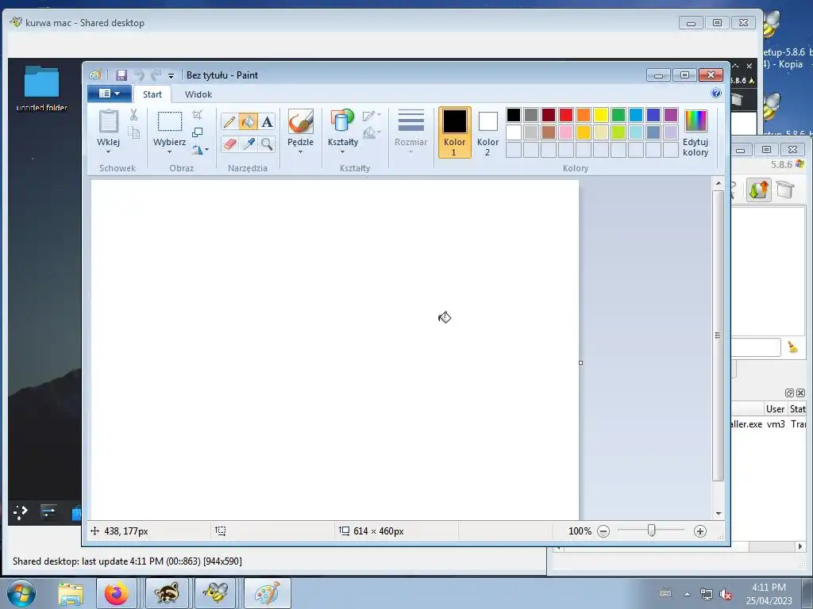Pick the black color swatch in palette
Viewport: 813px width, 609px height.
[x=514, y=114]
